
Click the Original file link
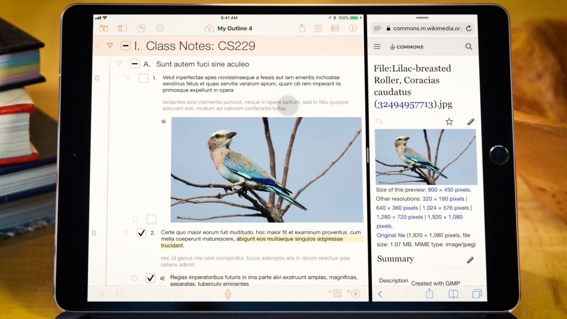tap(391, 235)
